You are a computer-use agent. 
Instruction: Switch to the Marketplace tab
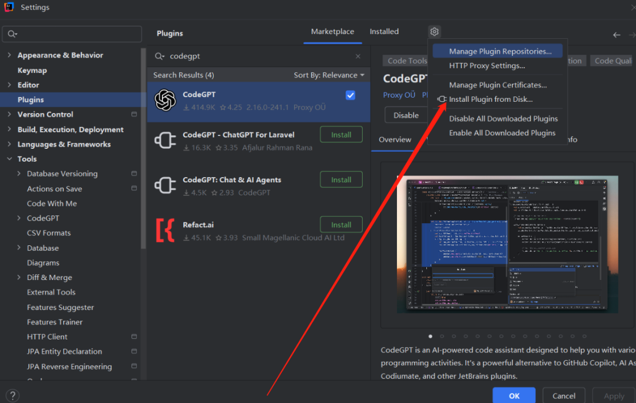pyautogui.click(x=332, y=32)
